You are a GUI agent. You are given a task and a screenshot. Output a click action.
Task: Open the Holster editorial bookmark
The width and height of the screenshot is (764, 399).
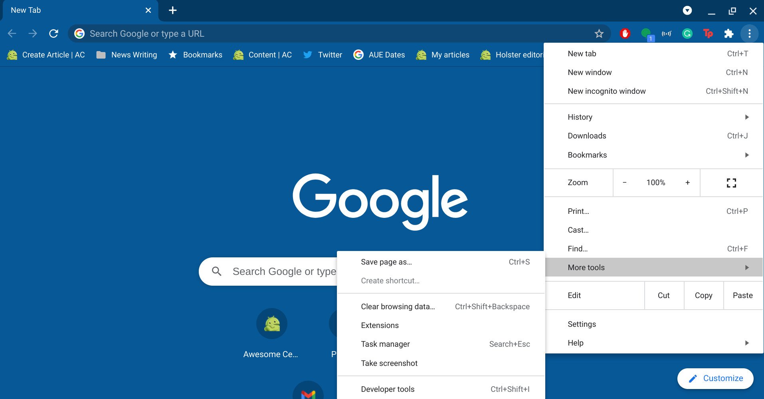click(512, 55)
